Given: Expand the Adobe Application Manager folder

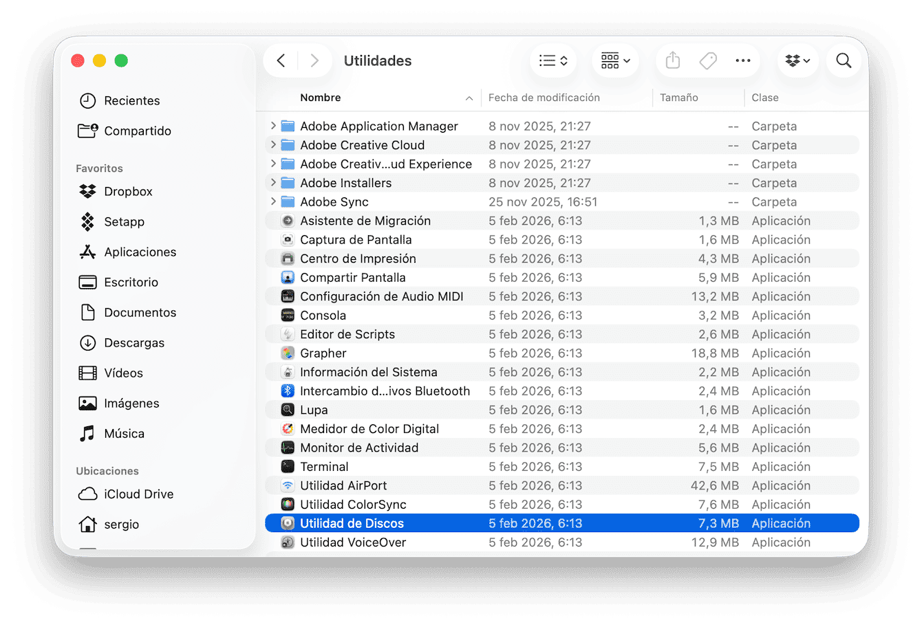Looking at the screenshot, I should (x=273, y=126).
